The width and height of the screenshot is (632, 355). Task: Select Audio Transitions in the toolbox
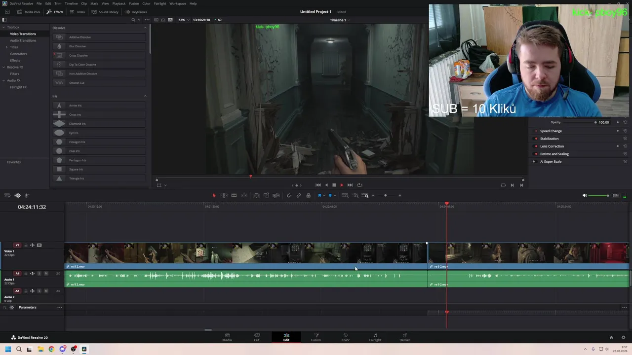tap(23, 40)
